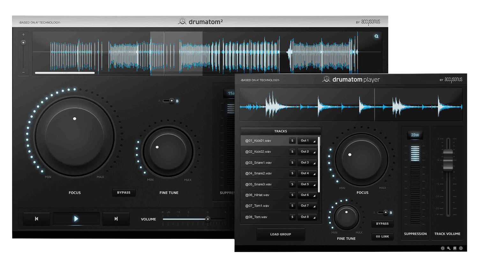Solo the @02_Kick02.wav track

click(292, 152)
